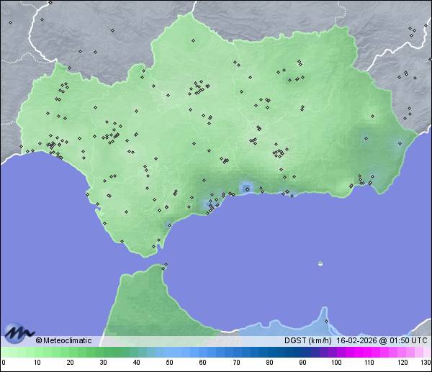
Task: Click the magenta swatch at scale value 110
Action: click(369, 353)
